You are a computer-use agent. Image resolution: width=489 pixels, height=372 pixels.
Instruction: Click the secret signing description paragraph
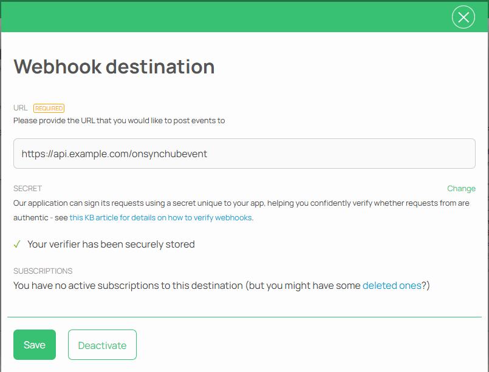[x=241, y=203]
